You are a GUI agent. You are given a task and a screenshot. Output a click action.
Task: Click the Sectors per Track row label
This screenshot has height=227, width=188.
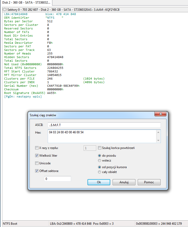click(19, 50)
